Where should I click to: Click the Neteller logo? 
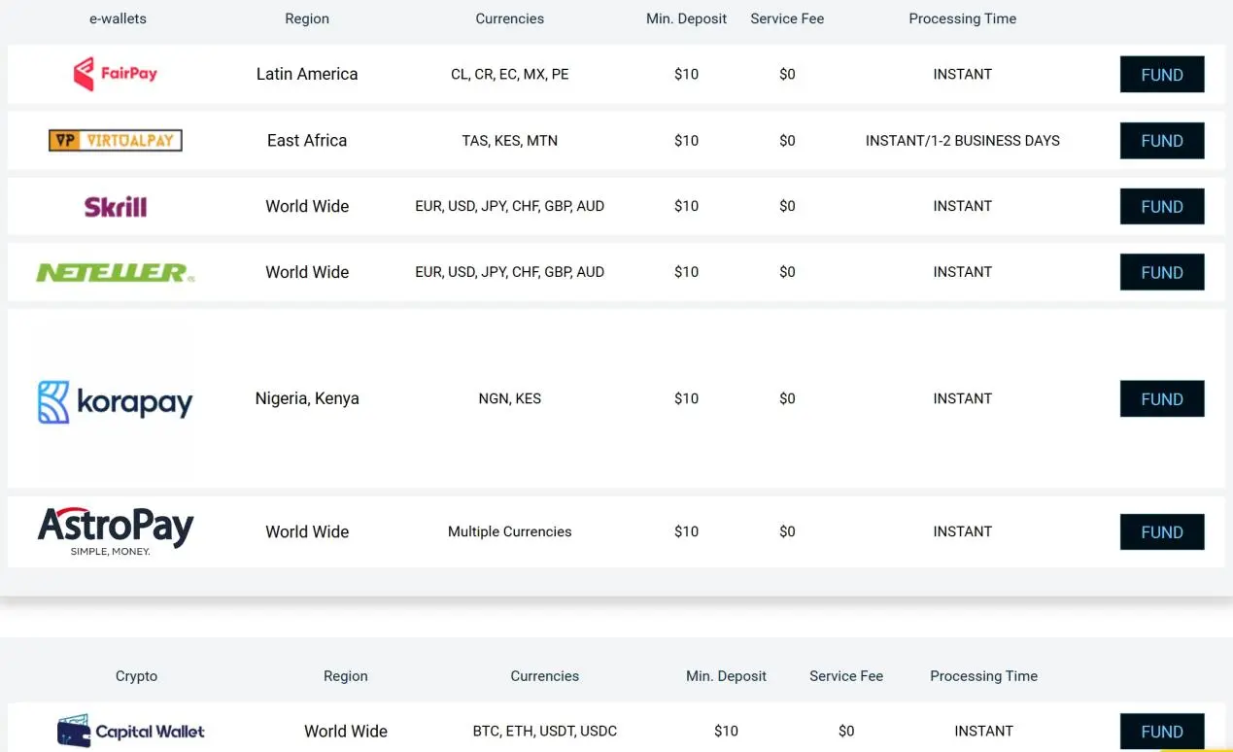coord(116,272)
